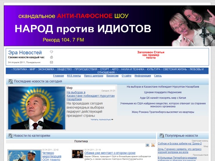Open article Четверо миротворцев ООН

[52, 156]
